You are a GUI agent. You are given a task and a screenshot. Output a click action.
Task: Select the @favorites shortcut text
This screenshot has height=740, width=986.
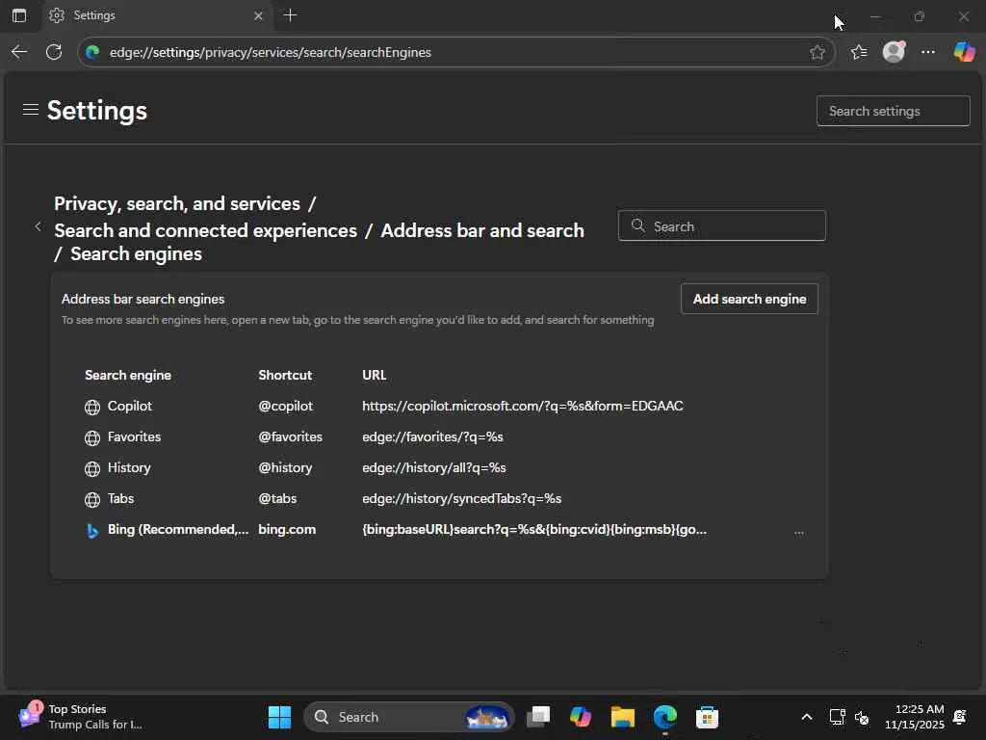coord(290,436)
